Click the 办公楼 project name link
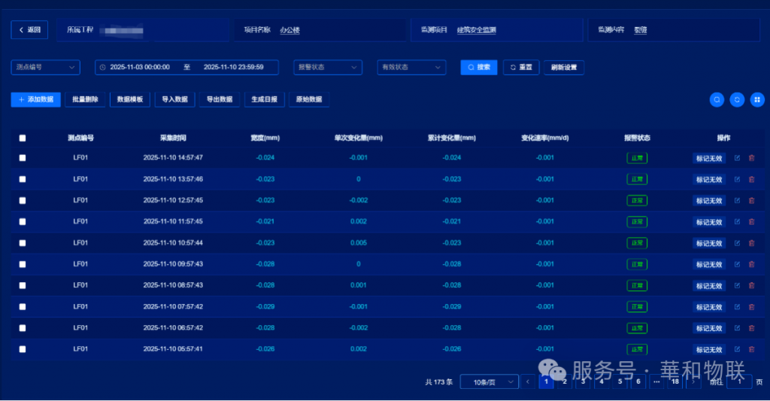The image size is (770, 401). coord(290,30)
